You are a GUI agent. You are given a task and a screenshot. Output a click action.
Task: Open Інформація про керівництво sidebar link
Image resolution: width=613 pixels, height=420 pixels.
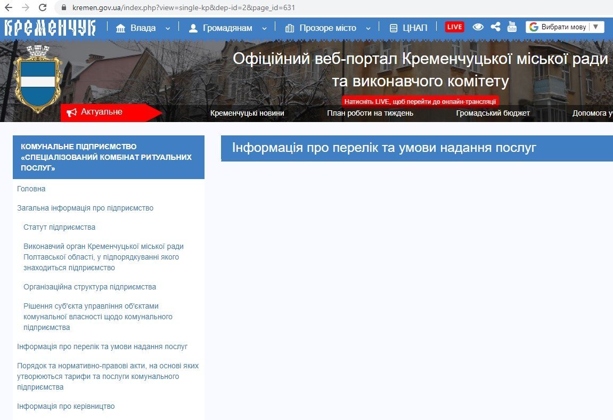tap(66, 406)
